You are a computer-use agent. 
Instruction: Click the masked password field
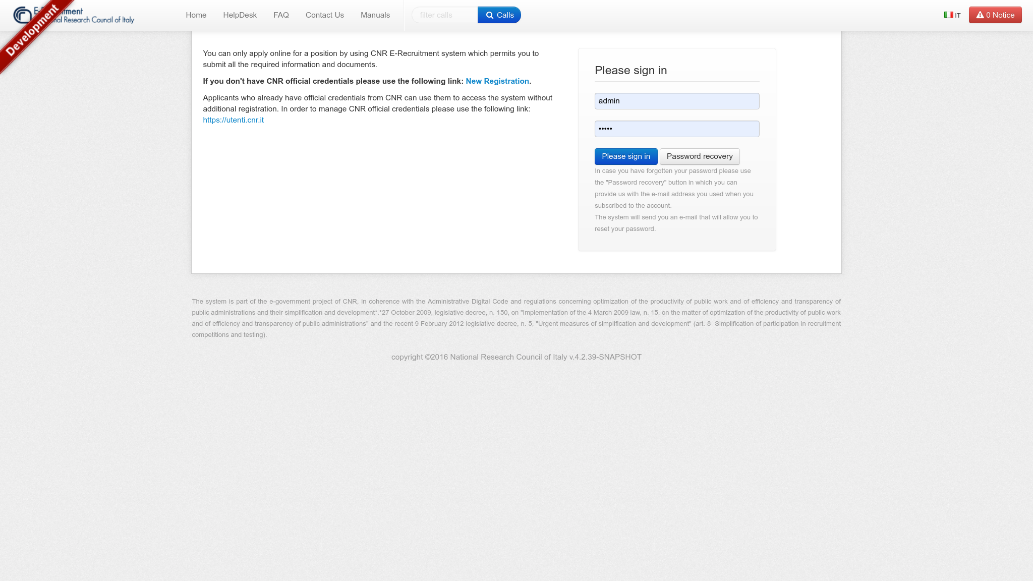click(676, 129)
